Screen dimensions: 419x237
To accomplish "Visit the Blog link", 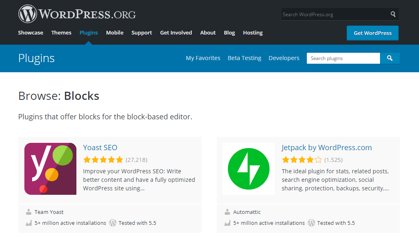I will (229, 32).
